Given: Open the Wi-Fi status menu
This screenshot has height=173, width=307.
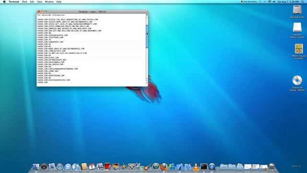Looking at the screenshot, I should tap(270, 1).
